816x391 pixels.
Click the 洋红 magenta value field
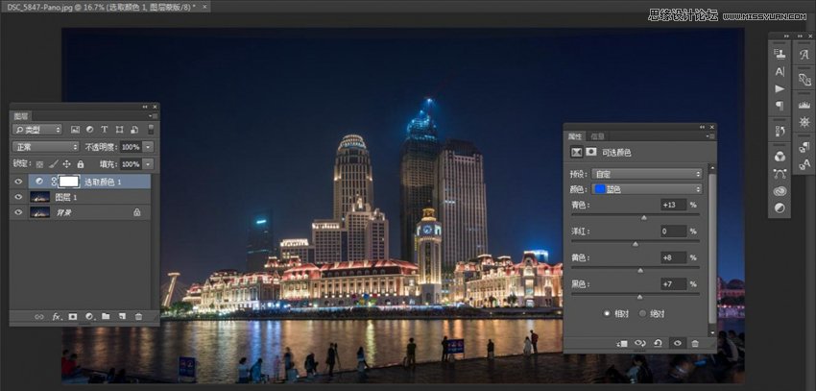tap(673, 232)
